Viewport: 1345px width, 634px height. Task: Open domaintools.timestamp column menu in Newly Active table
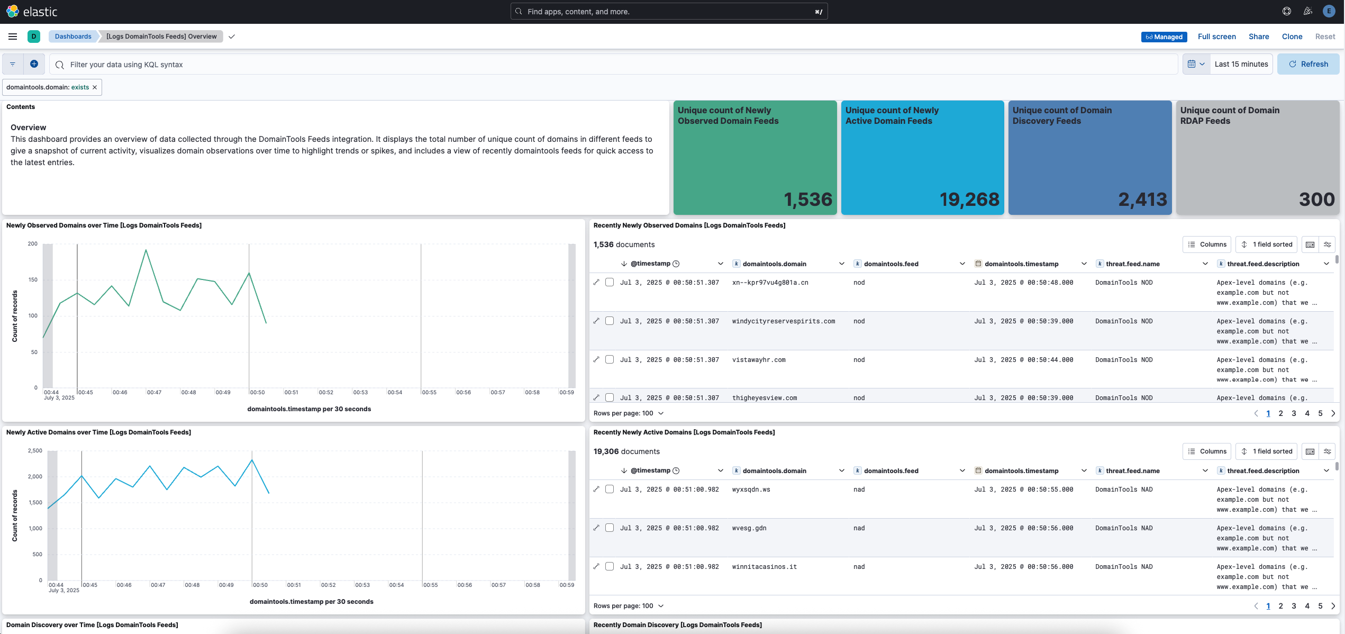1084,470
